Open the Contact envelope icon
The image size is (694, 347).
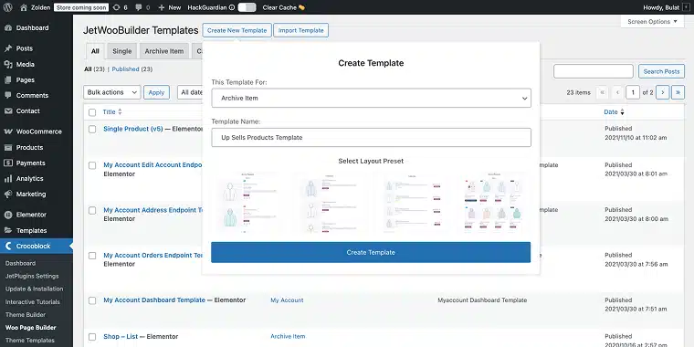click(x=8, y=111)
